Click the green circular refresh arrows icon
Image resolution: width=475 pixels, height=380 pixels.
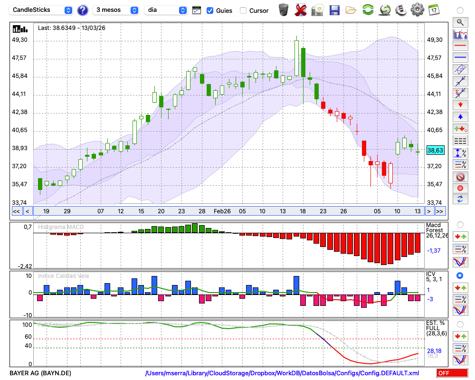(368, 10)
